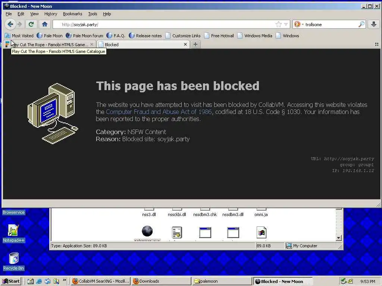Expand the Quick Launch overflow chevron
Image resolution: width=382 pixels, height=286 pixels.
coord(64,280)
